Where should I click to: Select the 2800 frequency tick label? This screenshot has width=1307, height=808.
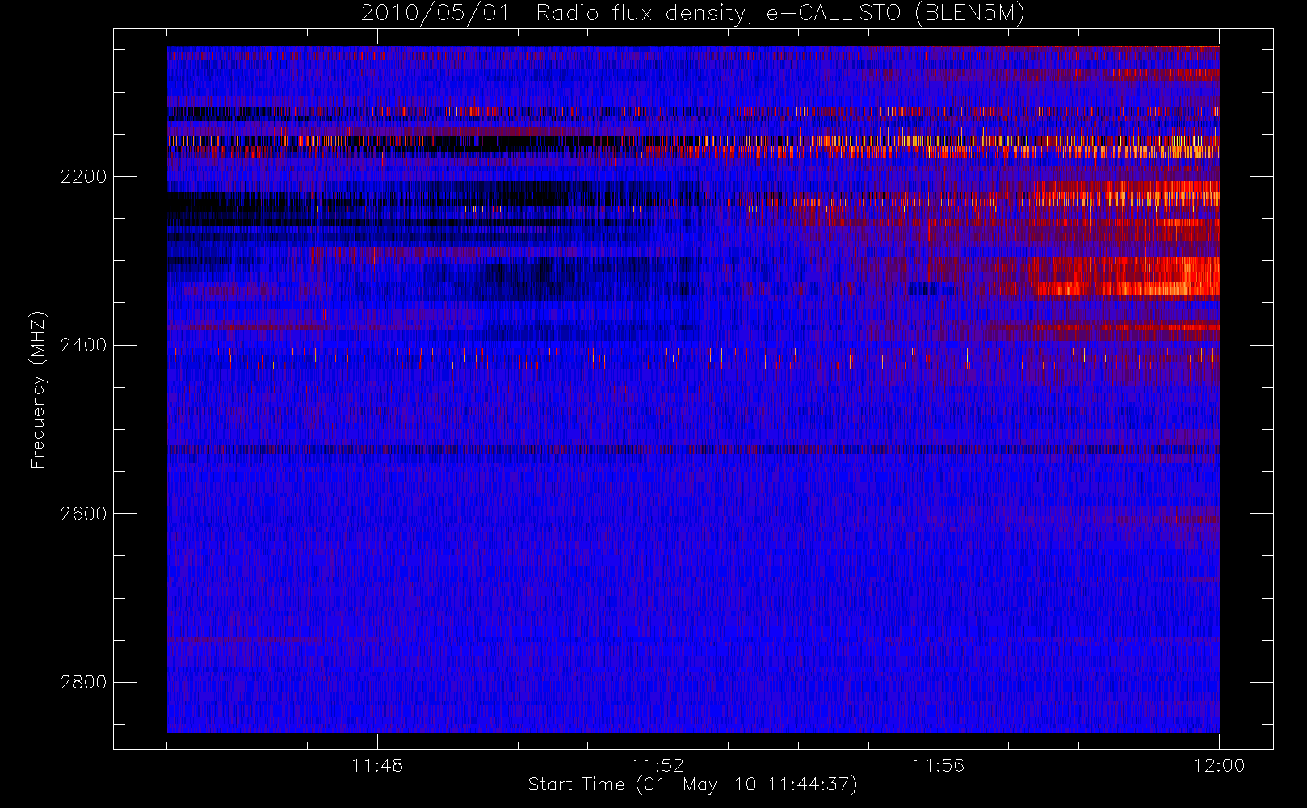tap(83, 683)
